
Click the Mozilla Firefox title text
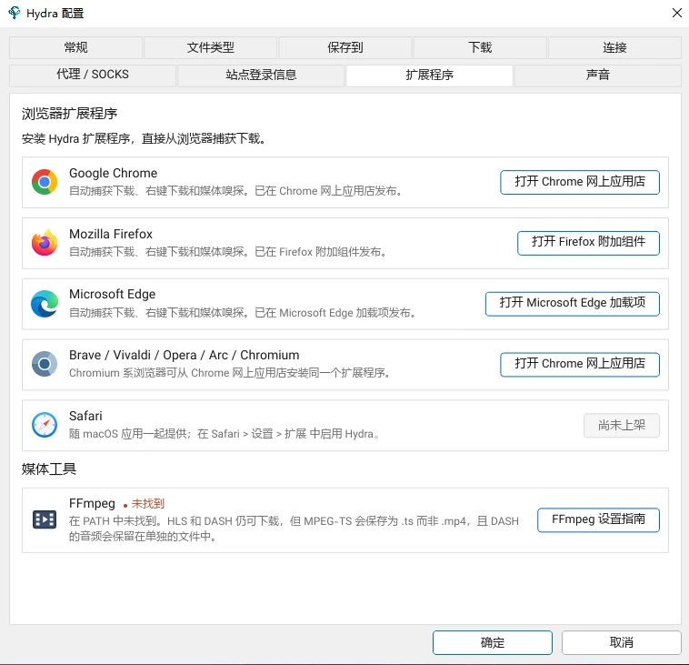click(111, 234)
